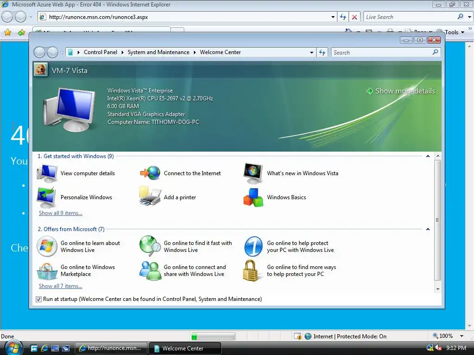Click Internet Explorer stop loading icon

pos(355,17)
